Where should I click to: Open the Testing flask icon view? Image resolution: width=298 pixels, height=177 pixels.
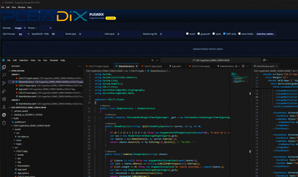4,107
